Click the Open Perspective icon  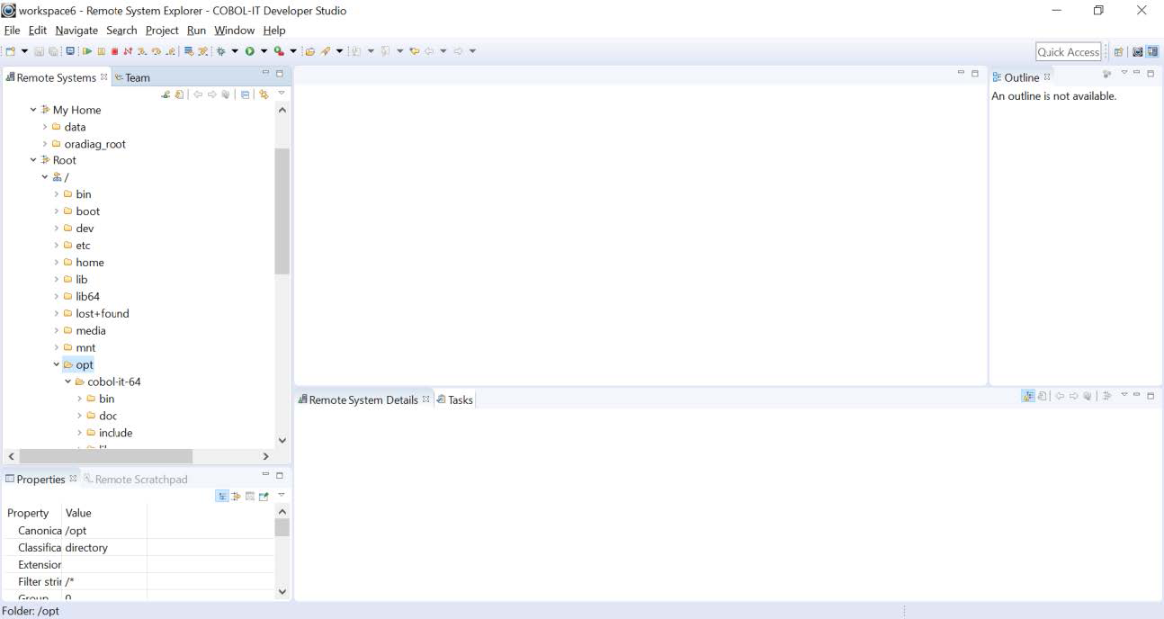click(x=1119, y=51)
